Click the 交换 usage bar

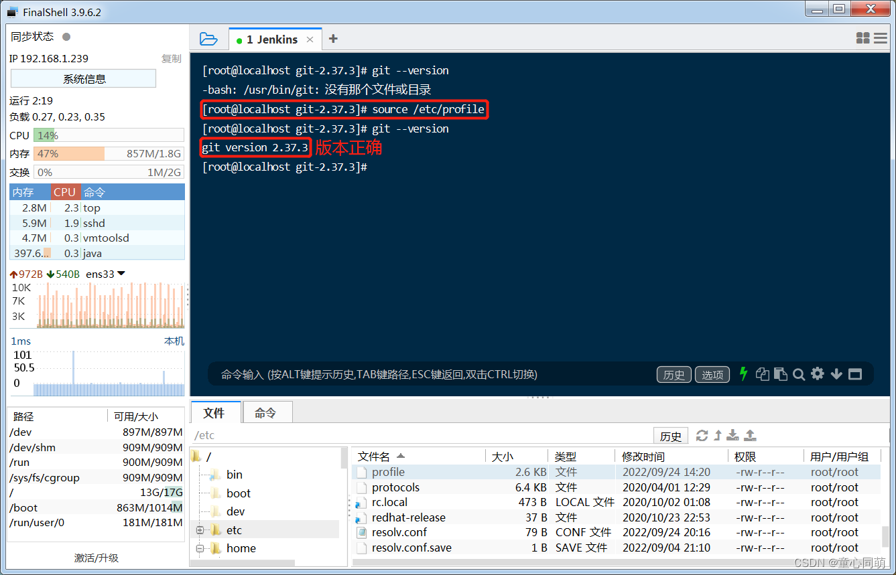(109, 172)
